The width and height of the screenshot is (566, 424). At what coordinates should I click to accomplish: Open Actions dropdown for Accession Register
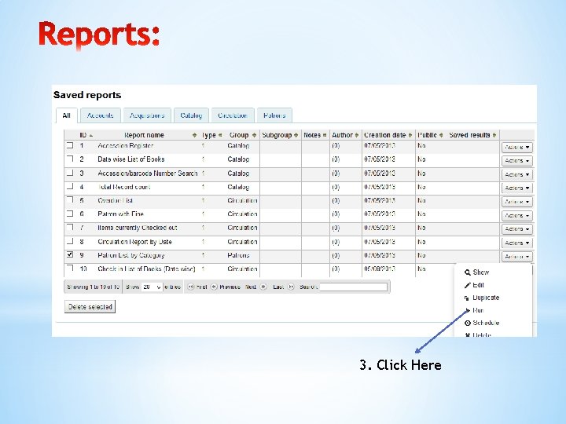pos(517,147)
